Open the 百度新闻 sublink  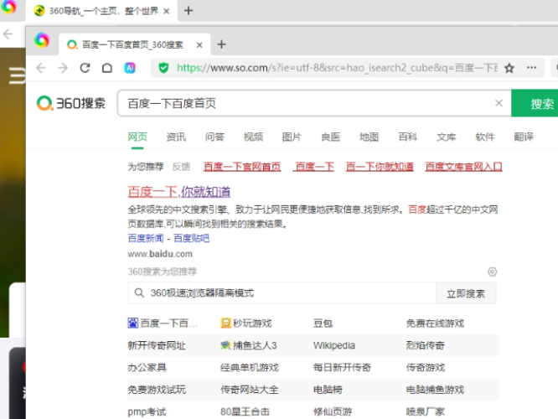(x=146, y=238)
